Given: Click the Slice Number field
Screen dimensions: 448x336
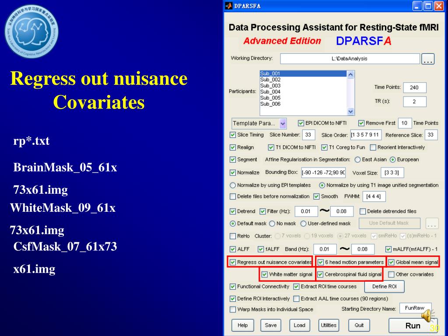Looking at the screenshot, I should 308,135.
